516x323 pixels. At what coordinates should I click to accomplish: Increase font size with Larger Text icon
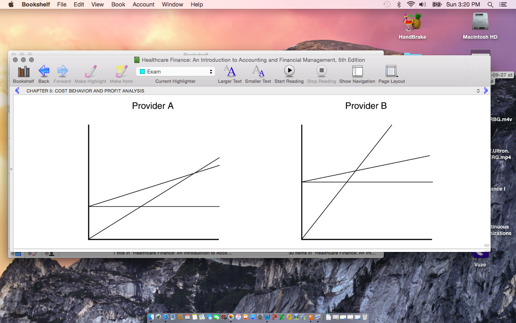coord(230,72)
